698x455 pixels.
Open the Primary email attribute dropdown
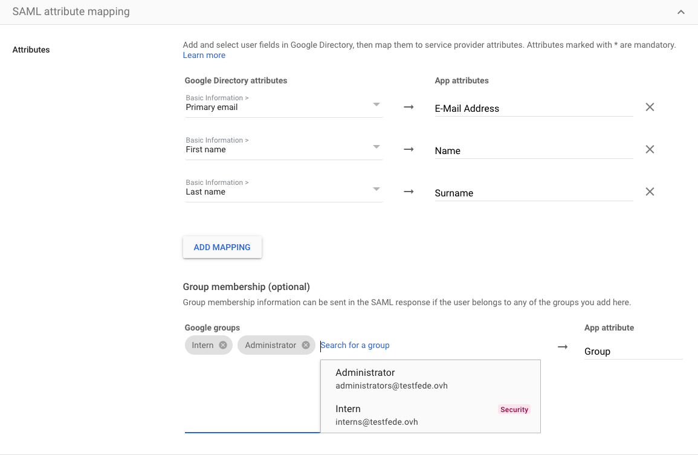pos(376,104)
